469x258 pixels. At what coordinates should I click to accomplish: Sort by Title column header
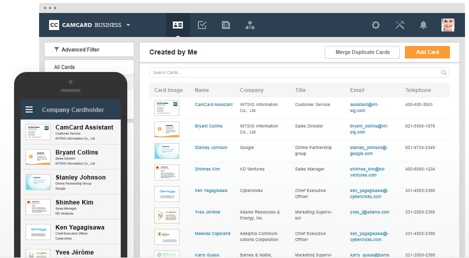pyautogui.click(x=300, y=90)
